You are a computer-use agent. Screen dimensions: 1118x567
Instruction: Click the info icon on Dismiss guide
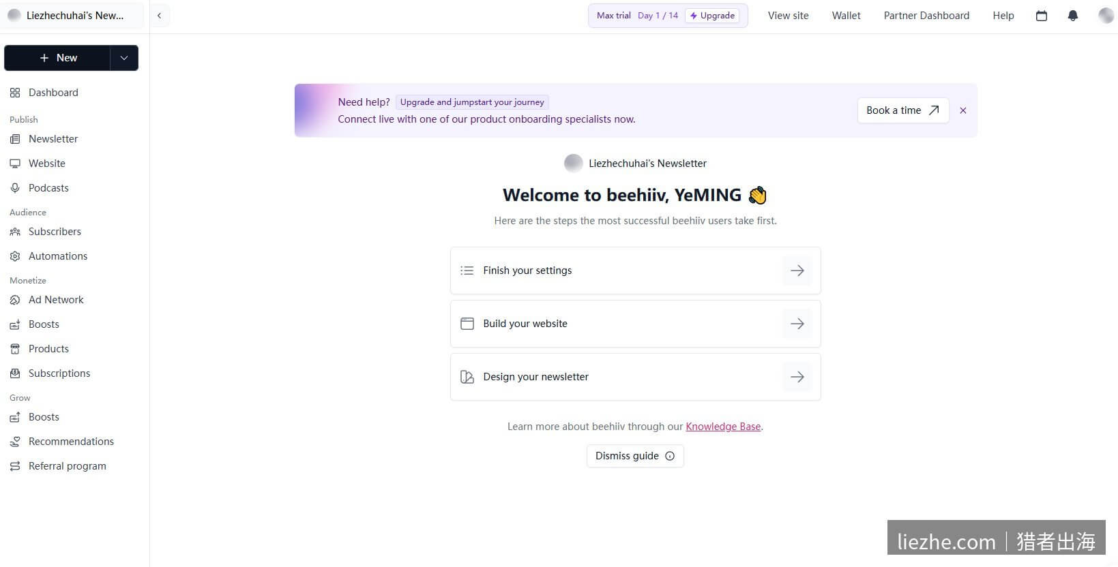point(670,456)
